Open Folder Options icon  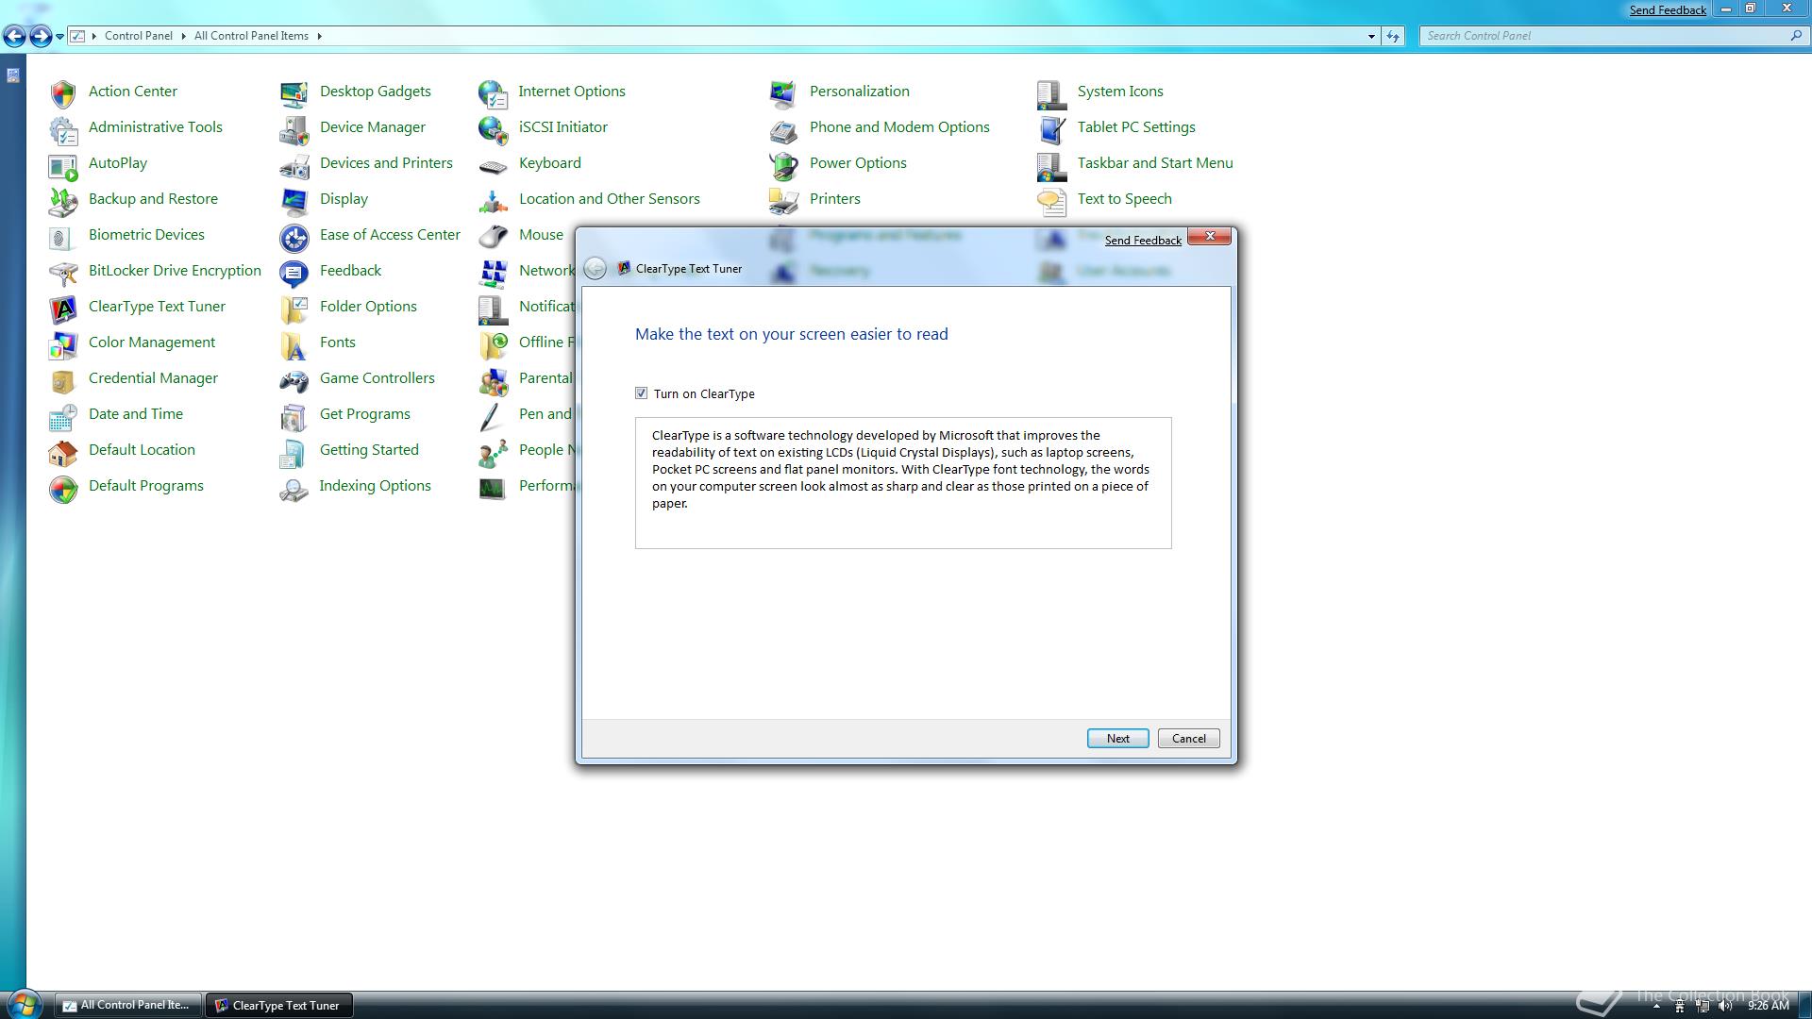[294, 308]
